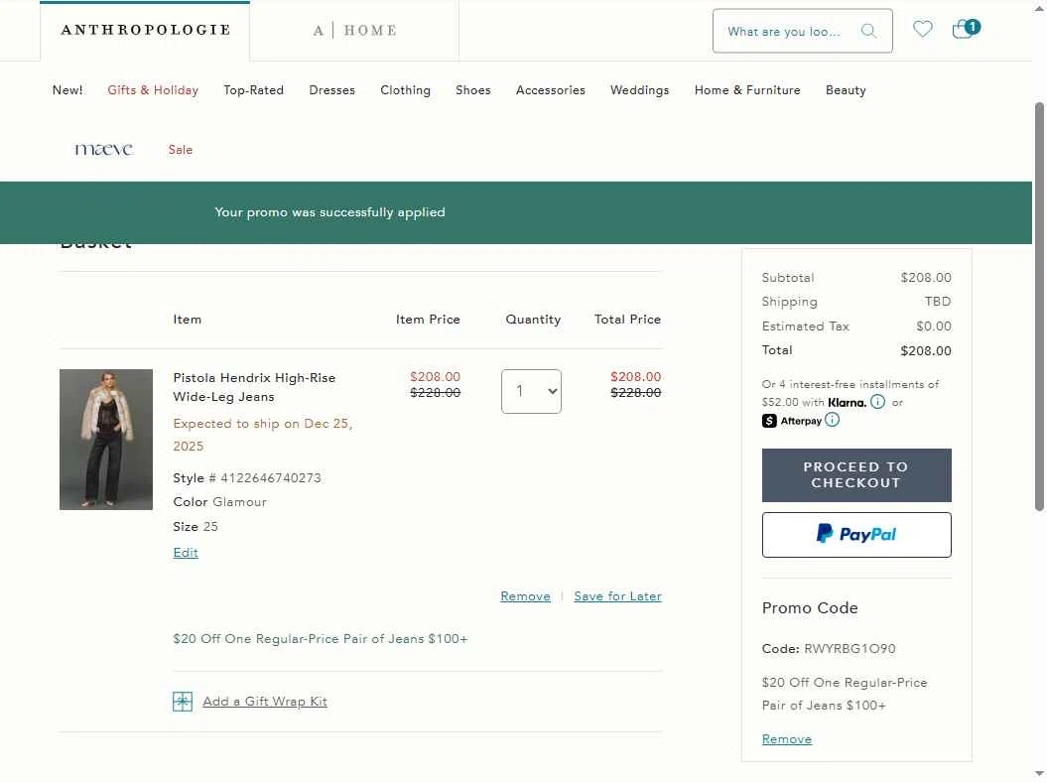This screenshot has height=783, width=1047.
Task: Click the Quantity column header
Action: click(x=533, y=320)
